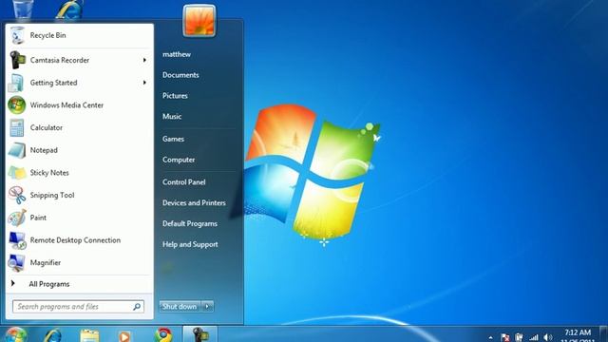
Task: Open Documents from Start menu
Action: coord(180,75)
